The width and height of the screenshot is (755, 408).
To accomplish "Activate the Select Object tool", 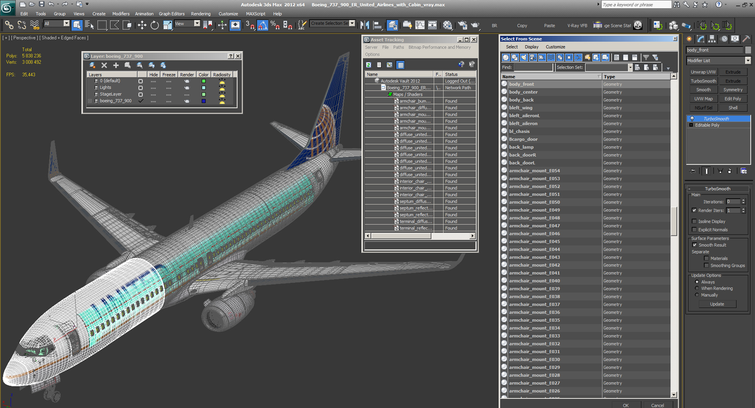I will pos(77,24).
